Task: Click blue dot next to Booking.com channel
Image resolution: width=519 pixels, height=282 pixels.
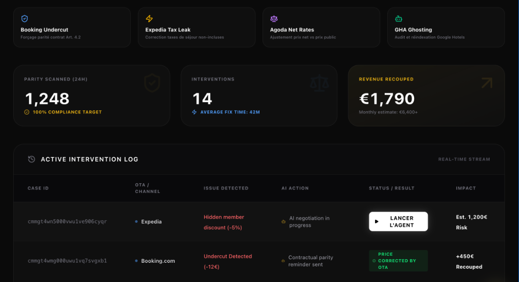Action: click(136, 261)
